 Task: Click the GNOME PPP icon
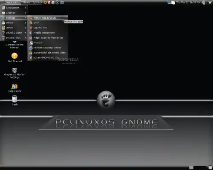pyautogui.click(x=31, y=28)
